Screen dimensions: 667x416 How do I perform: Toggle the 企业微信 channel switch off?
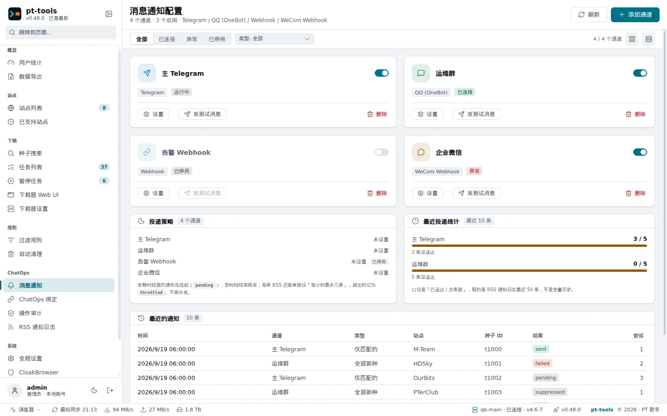coord(640,152)
